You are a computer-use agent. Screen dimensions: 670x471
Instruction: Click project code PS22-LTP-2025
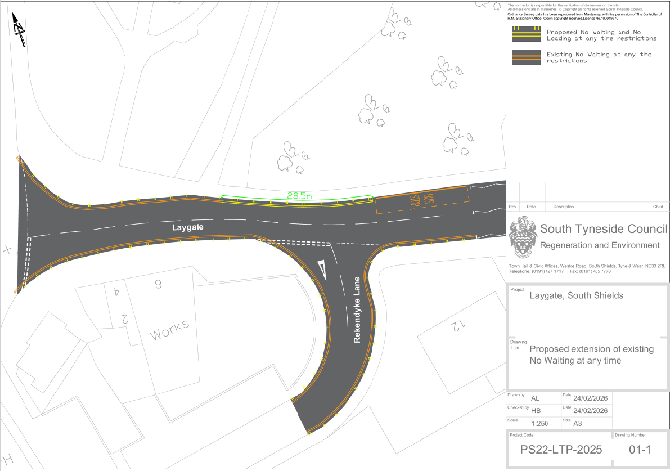click(561, 450)
